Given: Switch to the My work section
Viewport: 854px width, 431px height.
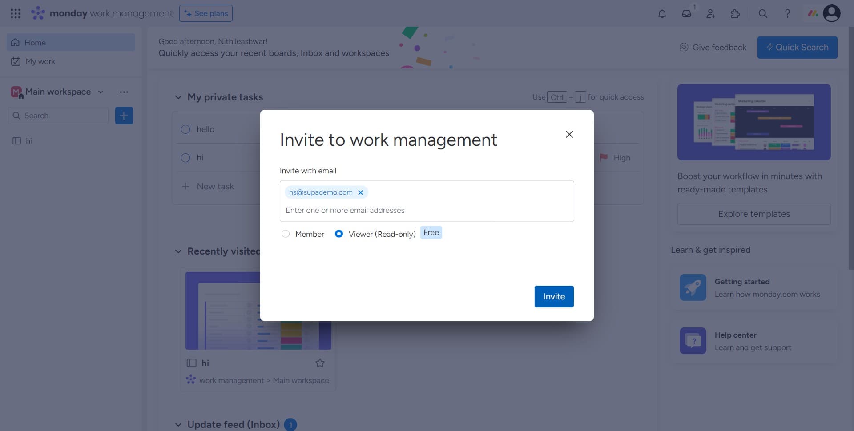Looking at the screenshot, I should point(40,61).
